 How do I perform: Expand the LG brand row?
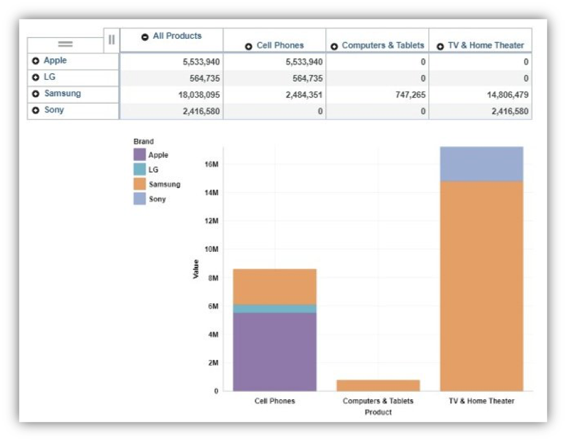tap(37, 77)
